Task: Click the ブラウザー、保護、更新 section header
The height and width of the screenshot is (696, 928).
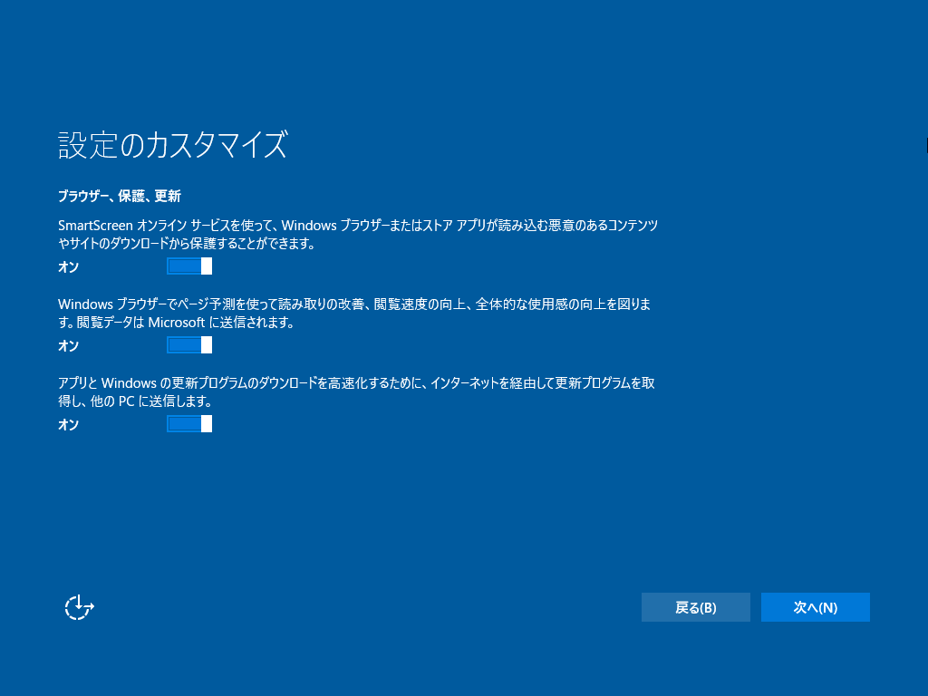Action: point(119,196)
